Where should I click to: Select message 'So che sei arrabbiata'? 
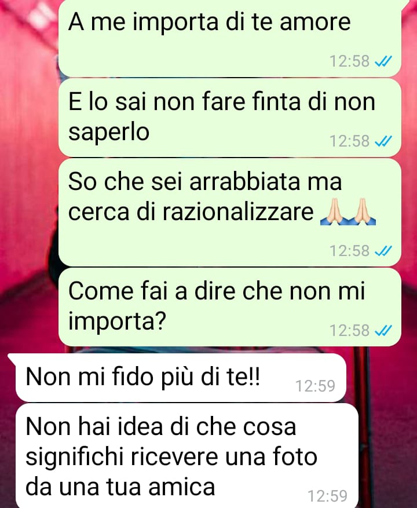pyautogui.click(x=230, y=213)
